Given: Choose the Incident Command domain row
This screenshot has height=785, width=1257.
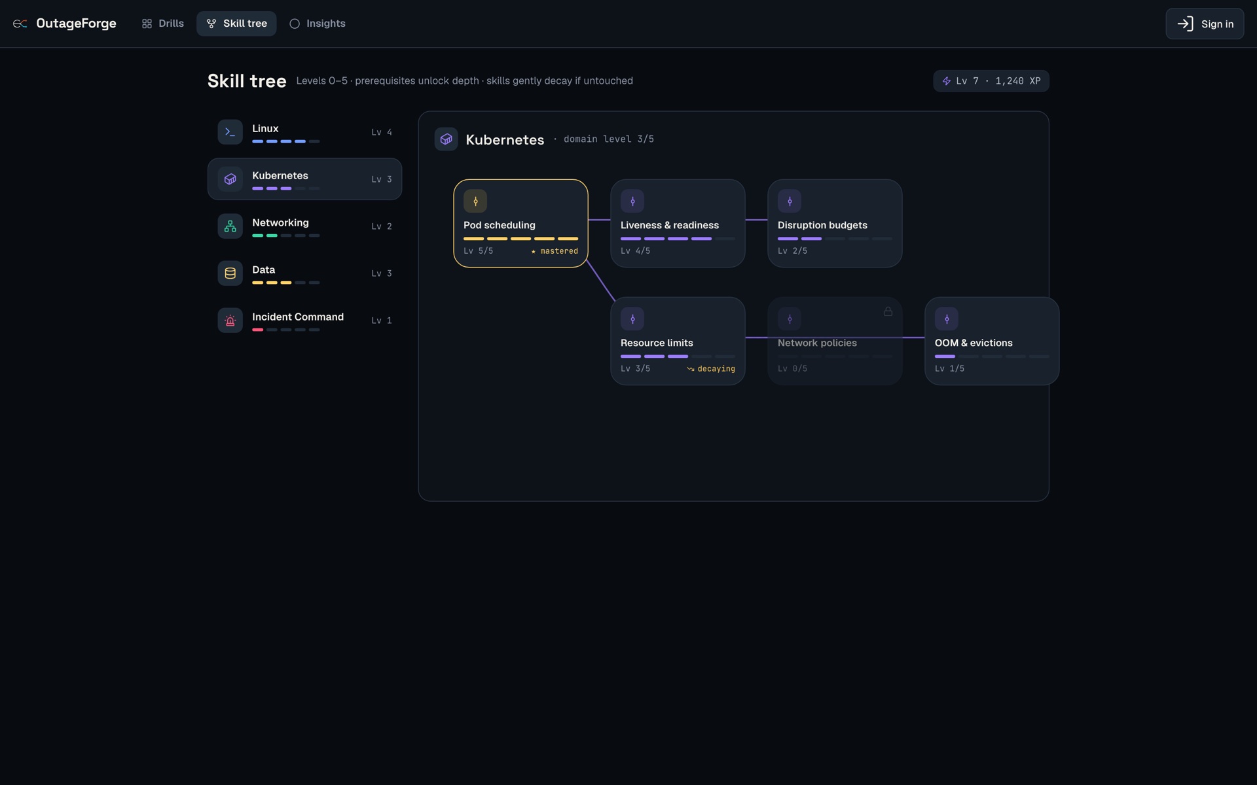Looking at the screenshot, I should click(x=304, y=321).
